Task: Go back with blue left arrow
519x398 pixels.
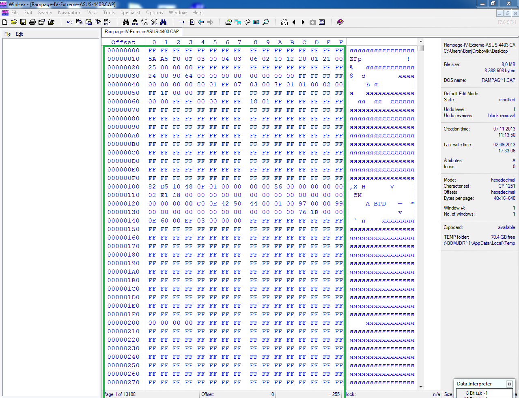Action: [x=200, y=22]
